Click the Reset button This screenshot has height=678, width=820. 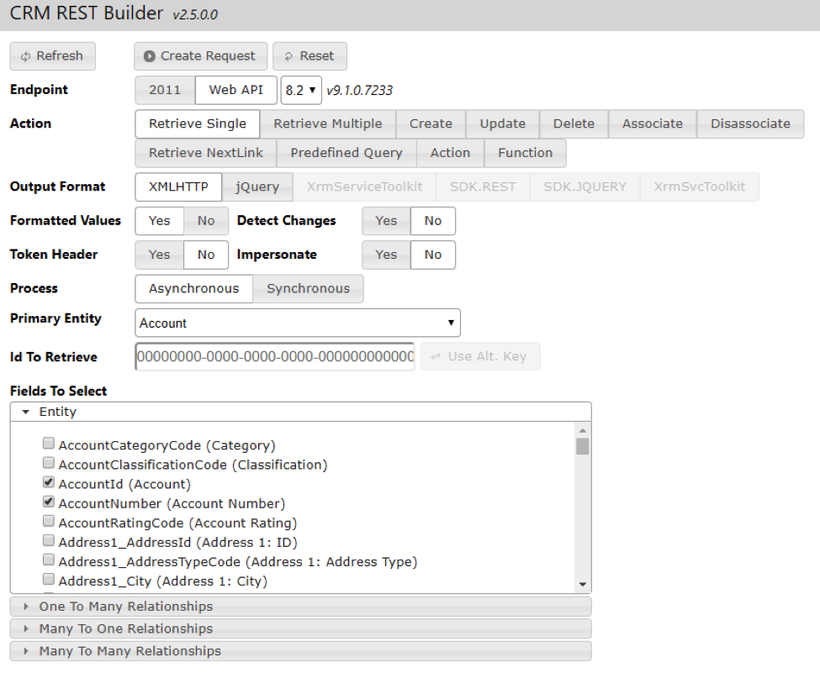(x=309, y=56)
